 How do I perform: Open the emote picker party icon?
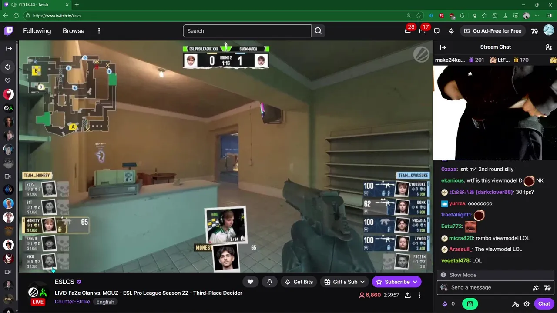point(536,287)
